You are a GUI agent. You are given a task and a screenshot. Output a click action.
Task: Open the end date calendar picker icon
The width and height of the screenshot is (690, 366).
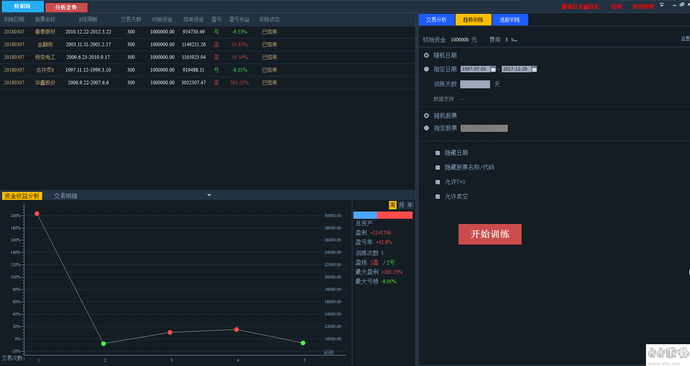pos(534,69)
